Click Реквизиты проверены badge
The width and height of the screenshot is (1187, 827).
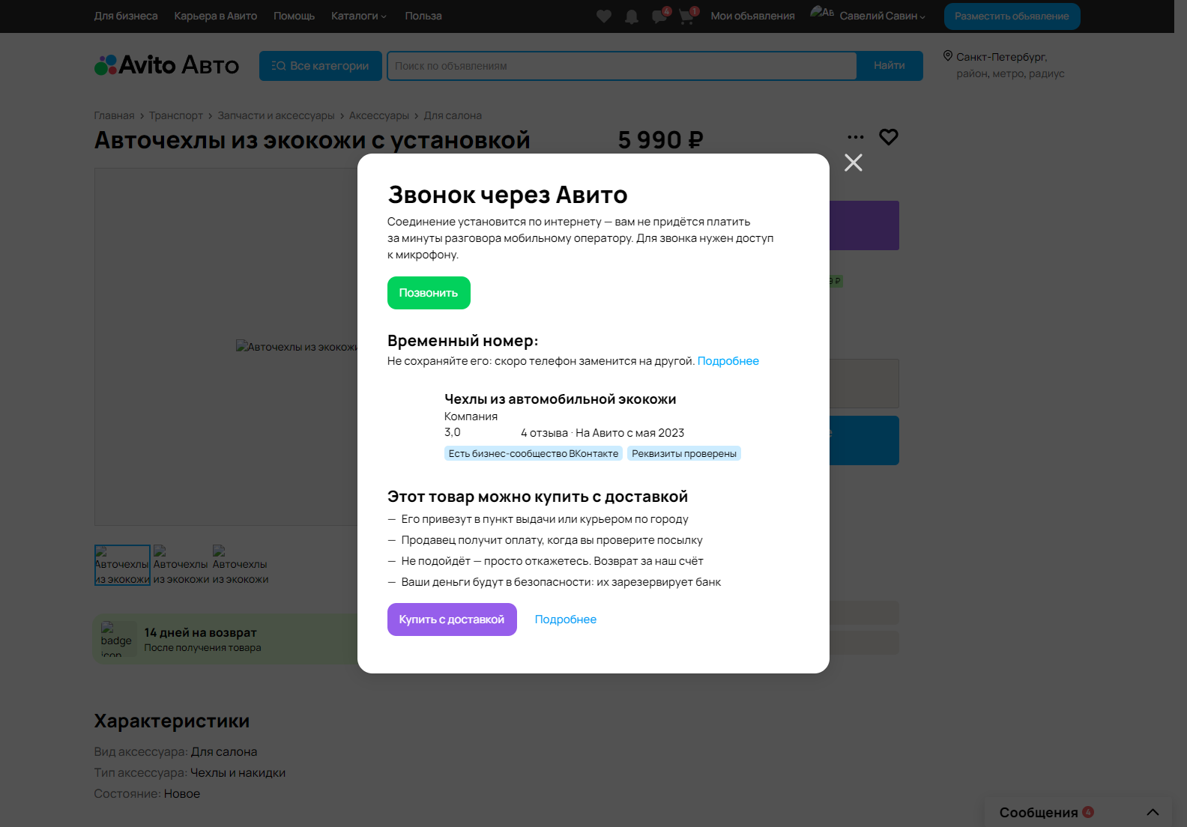pos(684,453)
